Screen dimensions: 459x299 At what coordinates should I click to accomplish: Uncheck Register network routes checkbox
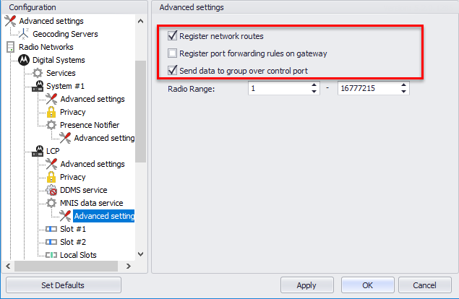tap(172, 36)
